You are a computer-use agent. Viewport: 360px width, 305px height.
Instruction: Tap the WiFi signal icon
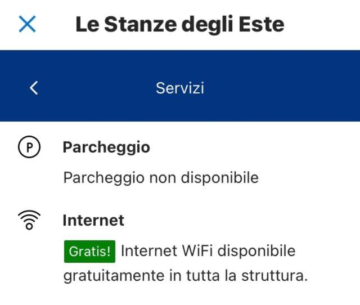29,220
